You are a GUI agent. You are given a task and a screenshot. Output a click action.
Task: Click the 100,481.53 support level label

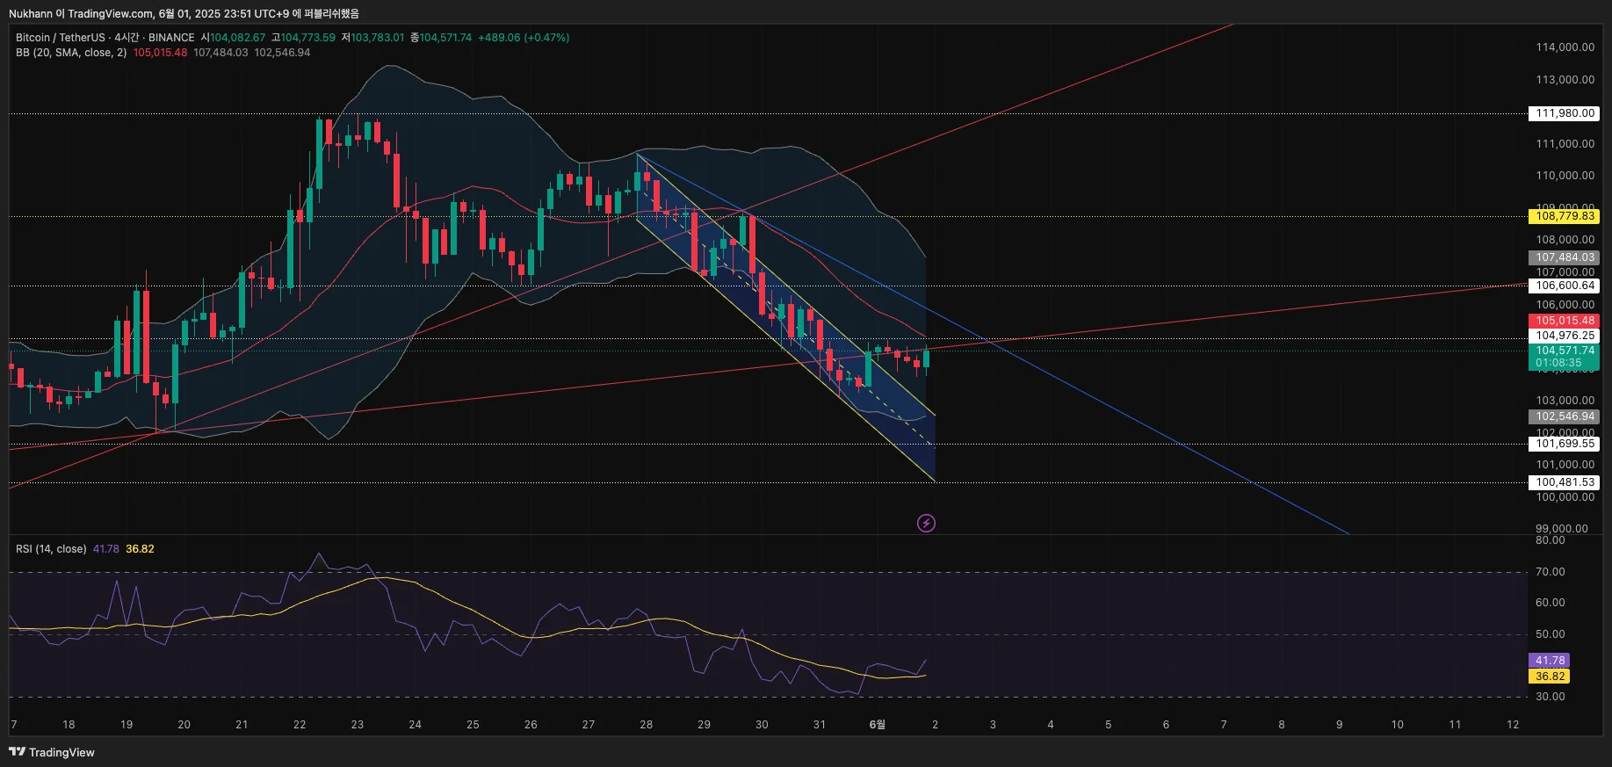[x=1564, y=482]
